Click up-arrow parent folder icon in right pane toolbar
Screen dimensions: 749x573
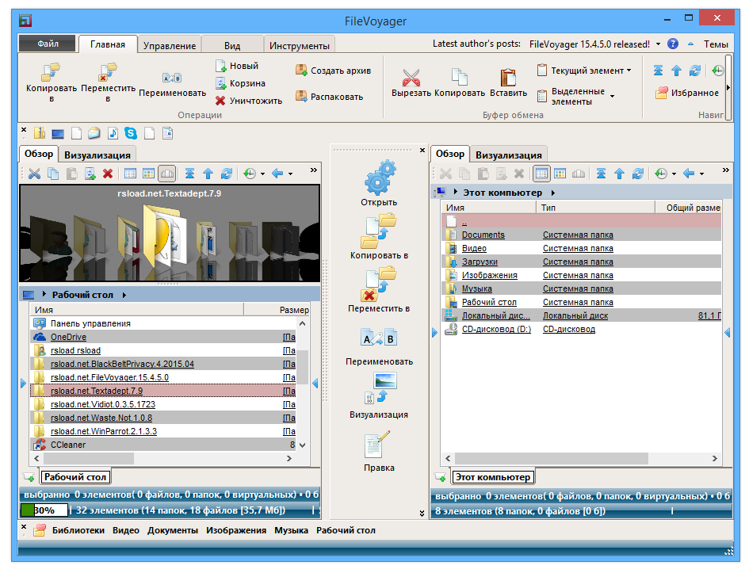[619, 174]
